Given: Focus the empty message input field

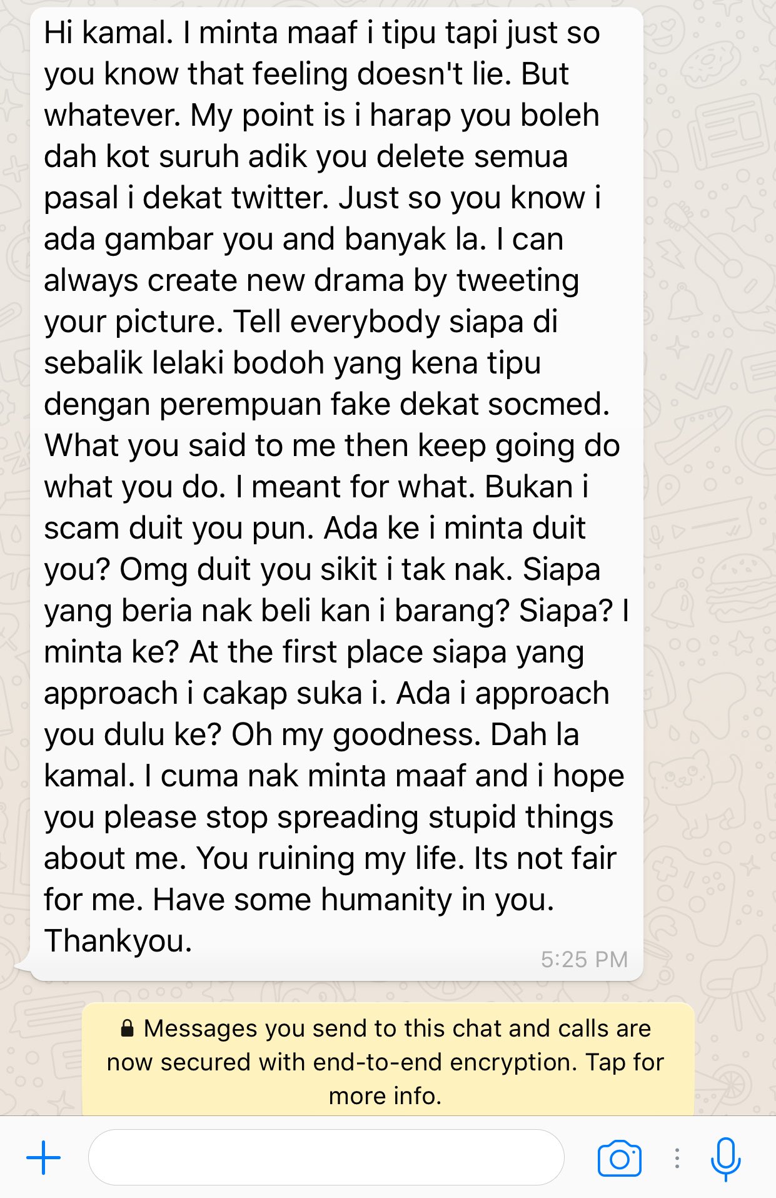Looking at the screenshot, I should (x=326, y=1157).
